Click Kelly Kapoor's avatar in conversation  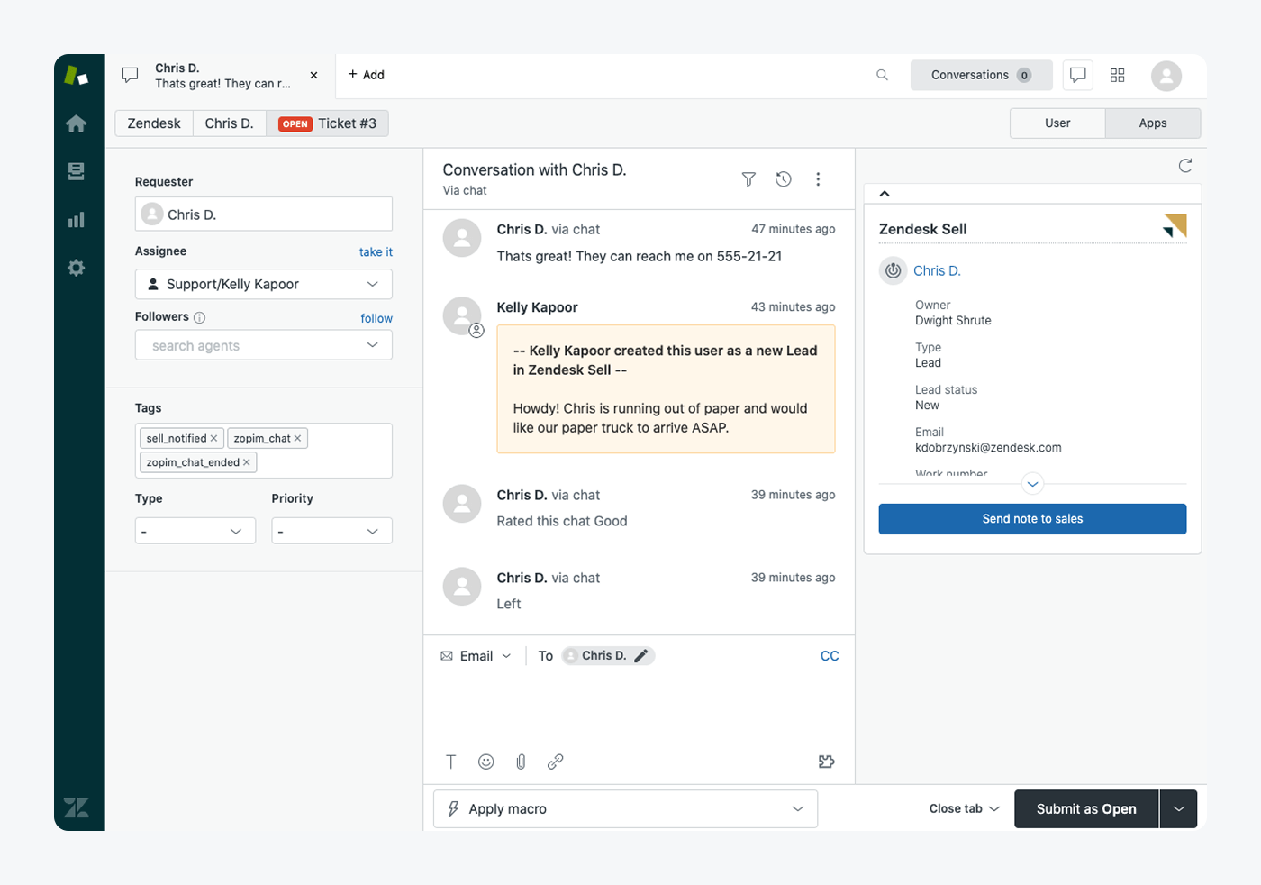click(x=462, y=315)
